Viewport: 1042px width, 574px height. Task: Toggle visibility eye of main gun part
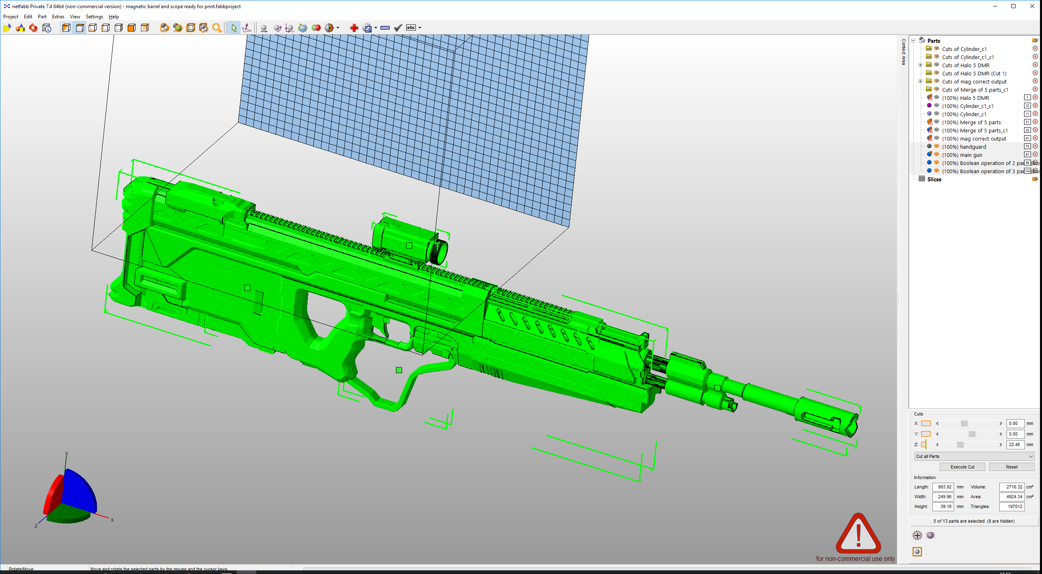coord(936,154)
